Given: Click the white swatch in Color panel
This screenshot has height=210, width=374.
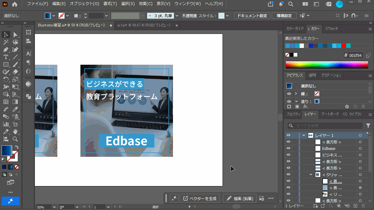Looking at the screenshot, I should [295, 55].
